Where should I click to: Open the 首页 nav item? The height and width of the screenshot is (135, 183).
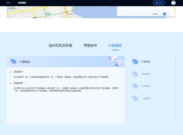tap(8, 3)
